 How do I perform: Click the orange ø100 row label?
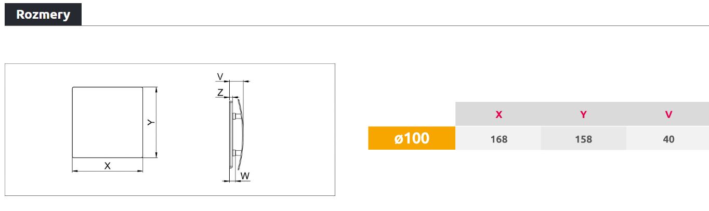point(412,138)
